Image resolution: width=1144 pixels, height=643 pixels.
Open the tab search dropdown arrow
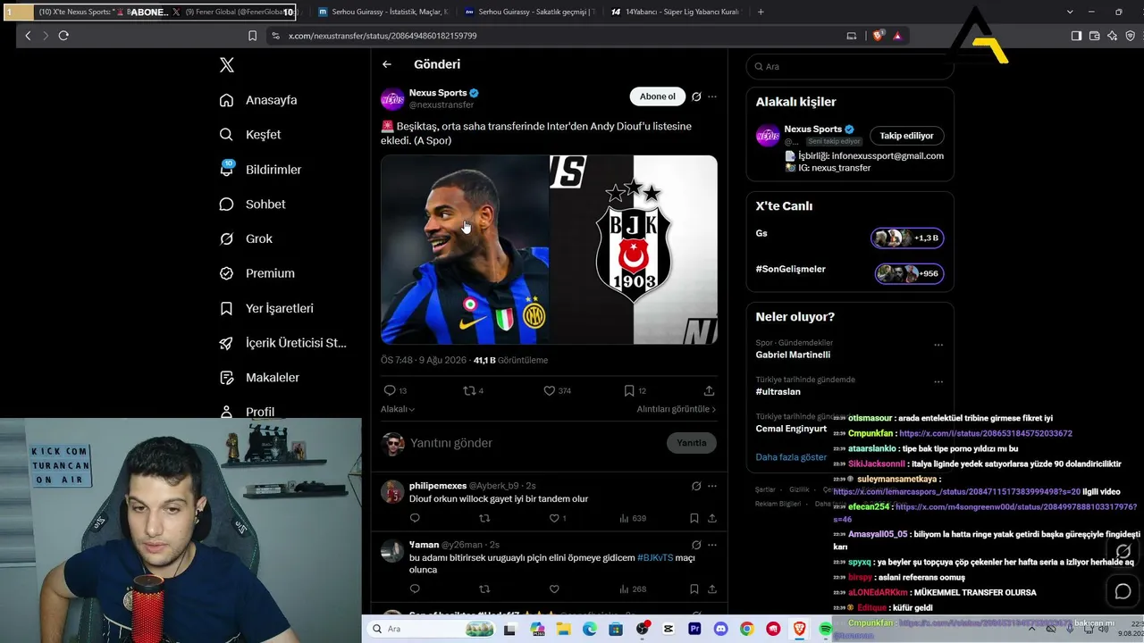click(x=1070, y=12)
